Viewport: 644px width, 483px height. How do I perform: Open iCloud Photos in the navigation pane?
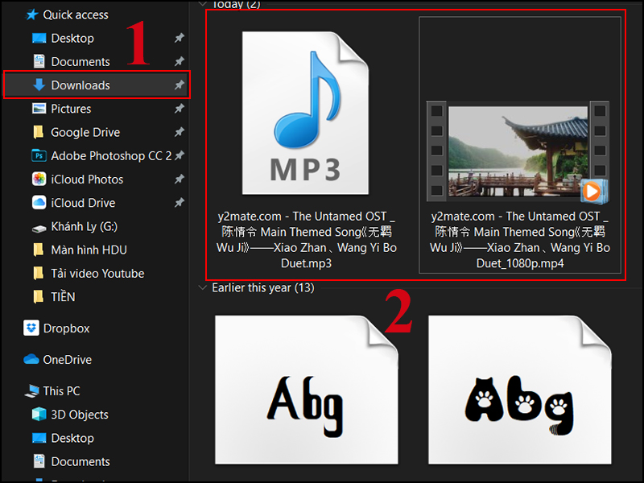85,179
